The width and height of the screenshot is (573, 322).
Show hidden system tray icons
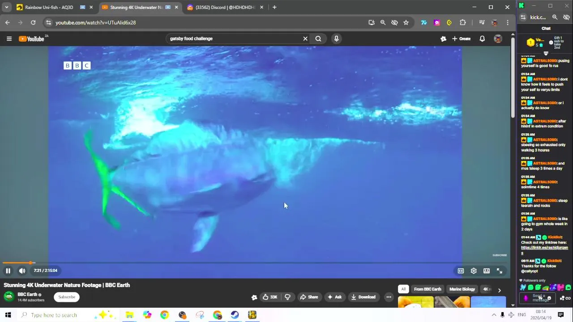click(494, 315)
